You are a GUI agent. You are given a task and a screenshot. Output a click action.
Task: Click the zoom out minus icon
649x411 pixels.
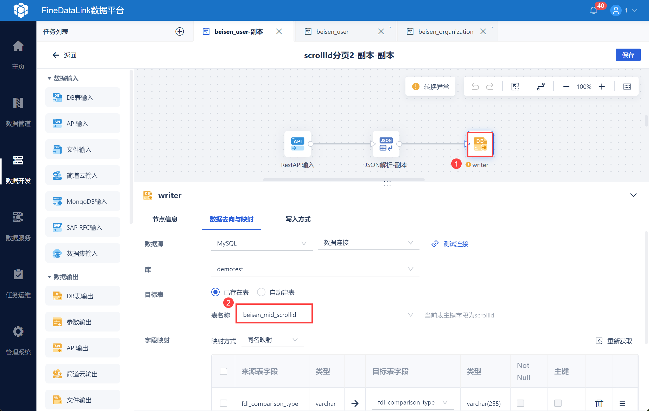[x=566, y=87]
